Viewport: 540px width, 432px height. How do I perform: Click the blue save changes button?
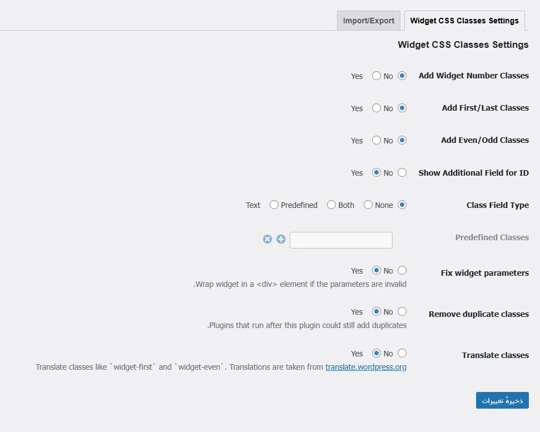coord(502,400)
